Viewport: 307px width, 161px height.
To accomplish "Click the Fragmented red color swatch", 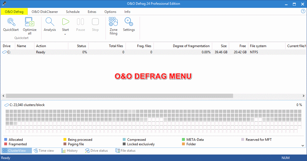I will pyautogui.click(x=5, y=144).
